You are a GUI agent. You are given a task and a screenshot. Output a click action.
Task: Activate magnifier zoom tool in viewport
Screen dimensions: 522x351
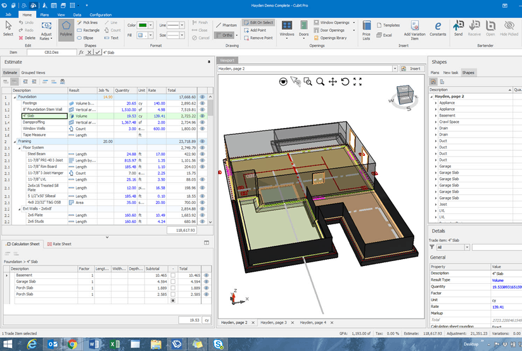[321, 82]
